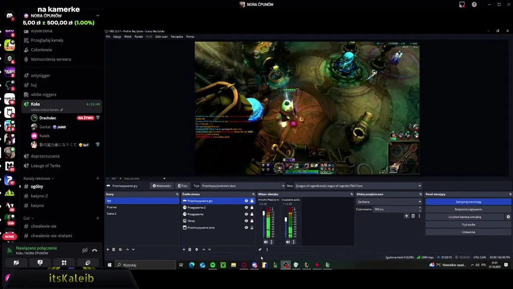Mute the Urządzenie audio channel
This screenshot has height=289, width=513.
(x=288, y=242)
